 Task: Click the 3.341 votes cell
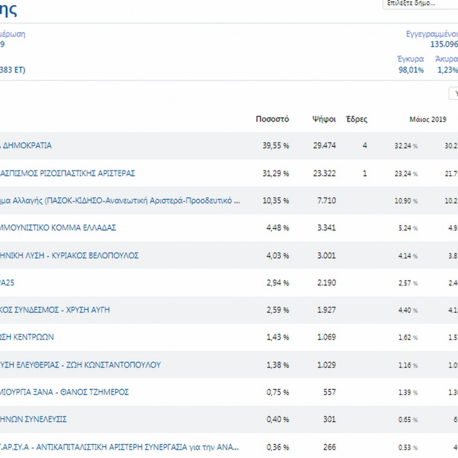327,228
